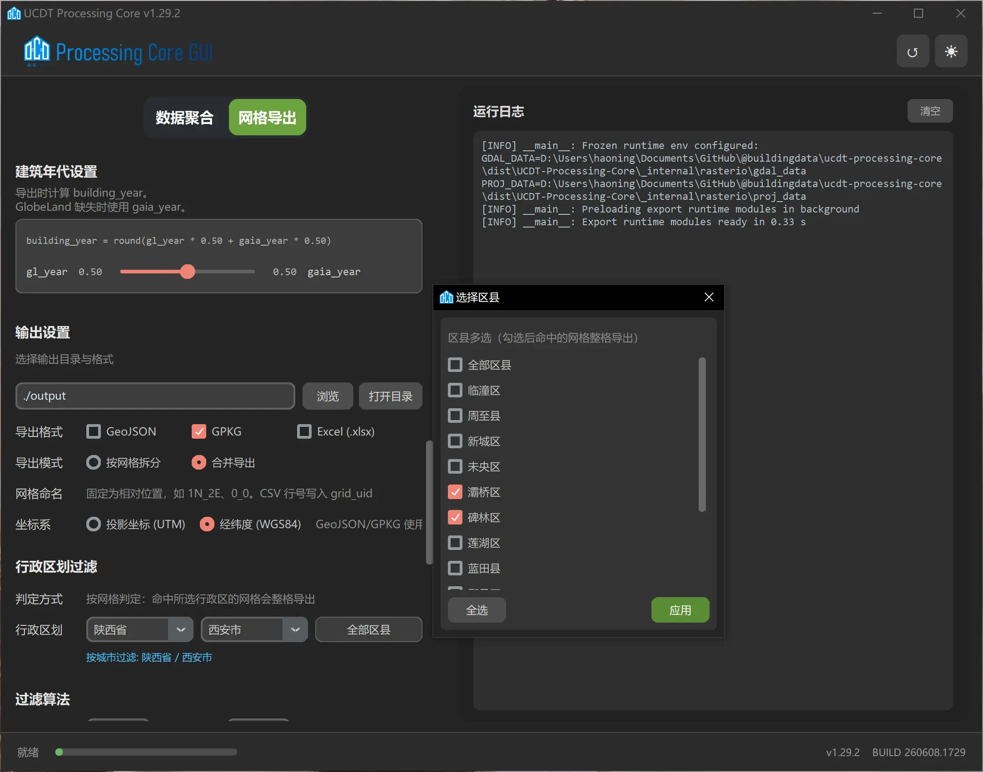Image resolution: width=983 pixels, height=772 pixels.
Task: Open the 西安市 city dropdown
Action: (254, 629)
